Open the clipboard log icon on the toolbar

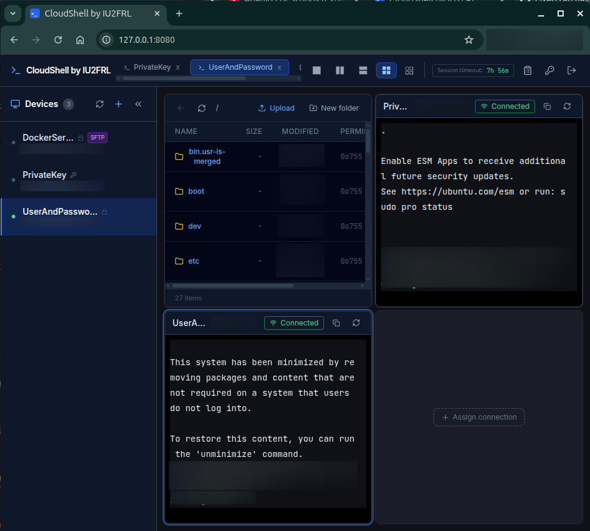point(528,70)
